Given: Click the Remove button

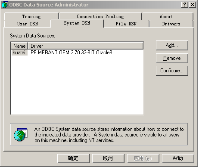Looking at the screenshot, I should 172,58.
